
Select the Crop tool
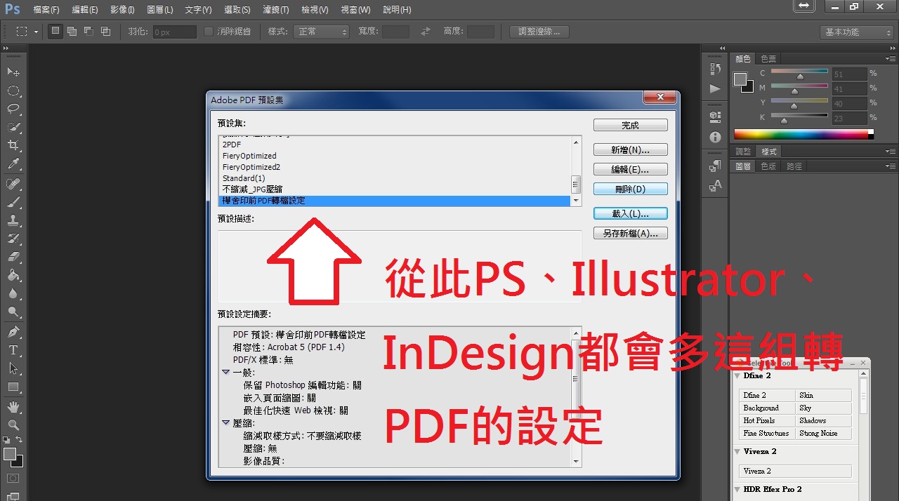click(13, 145)
